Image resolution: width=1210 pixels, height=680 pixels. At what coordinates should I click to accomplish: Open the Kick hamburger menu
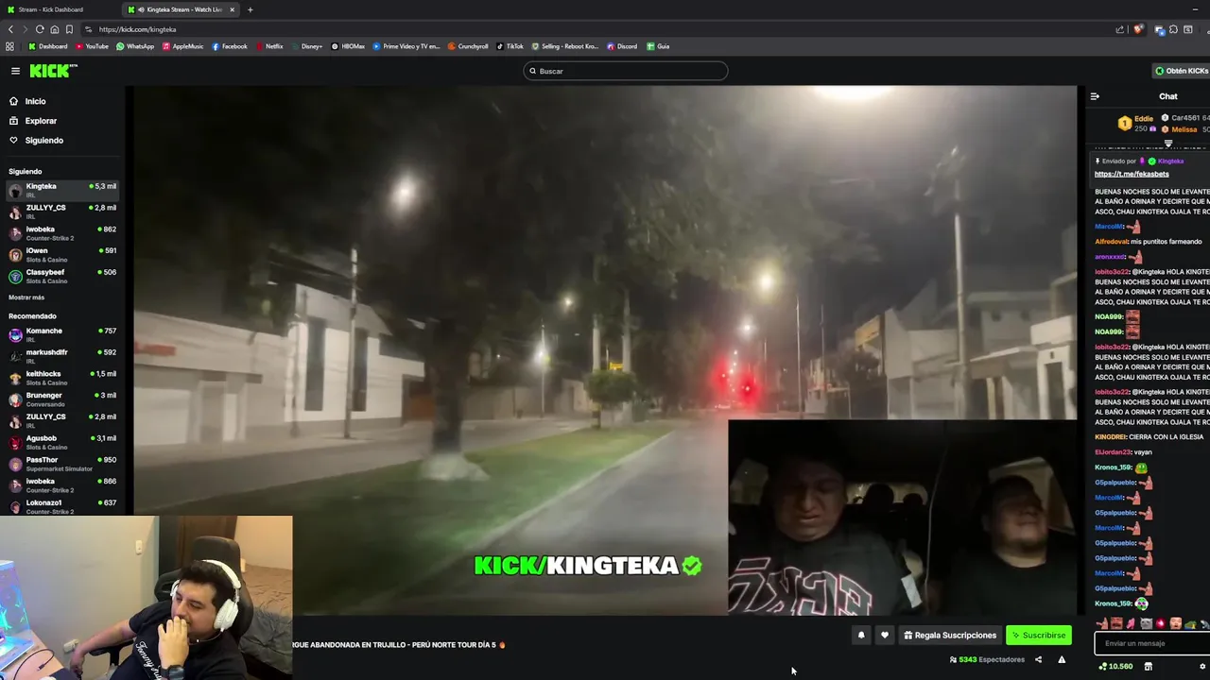point(15,71)
